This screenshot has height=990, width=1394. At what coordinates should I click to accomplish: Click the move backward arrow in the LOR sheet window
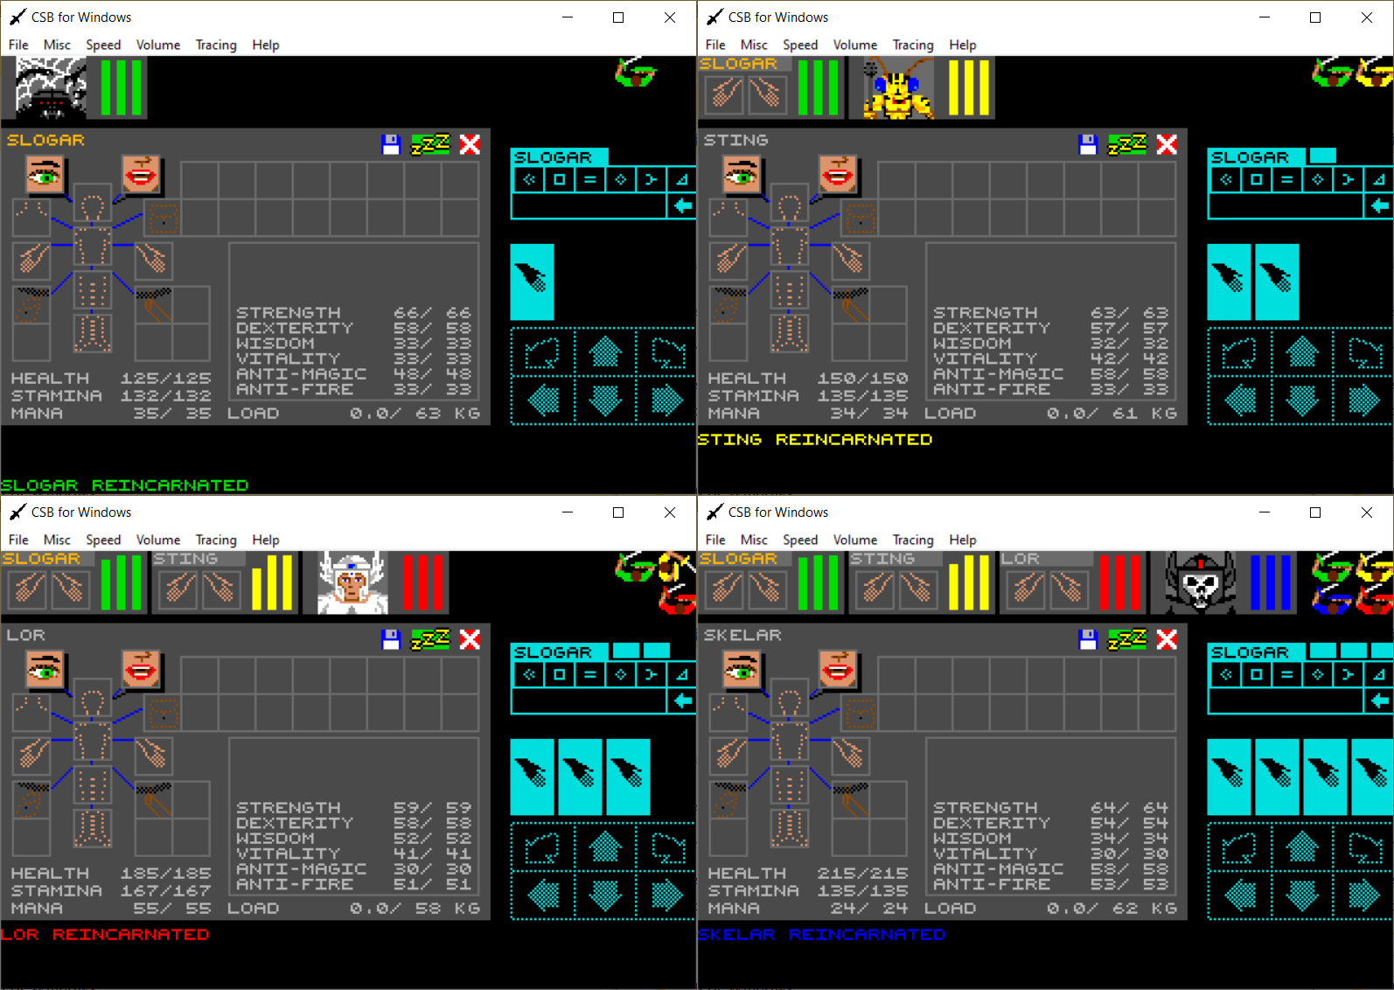(x=604, y=895)
